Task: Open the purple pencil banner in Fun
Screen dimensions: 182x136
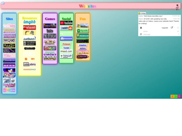Action: pos(83,57)
